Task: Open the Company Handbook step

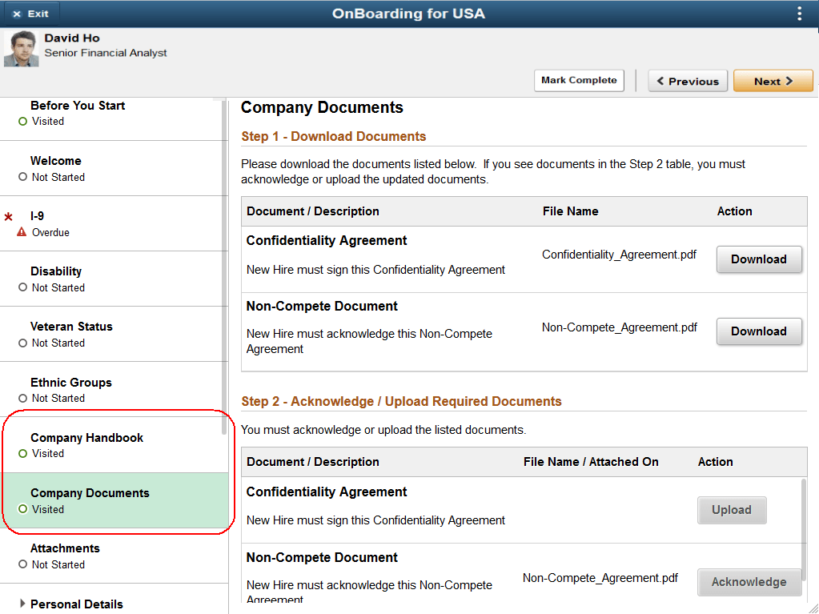Action: tap(114, 445)
